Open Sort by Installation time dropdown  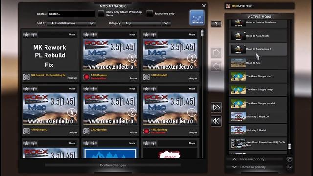tap(71, 23)
